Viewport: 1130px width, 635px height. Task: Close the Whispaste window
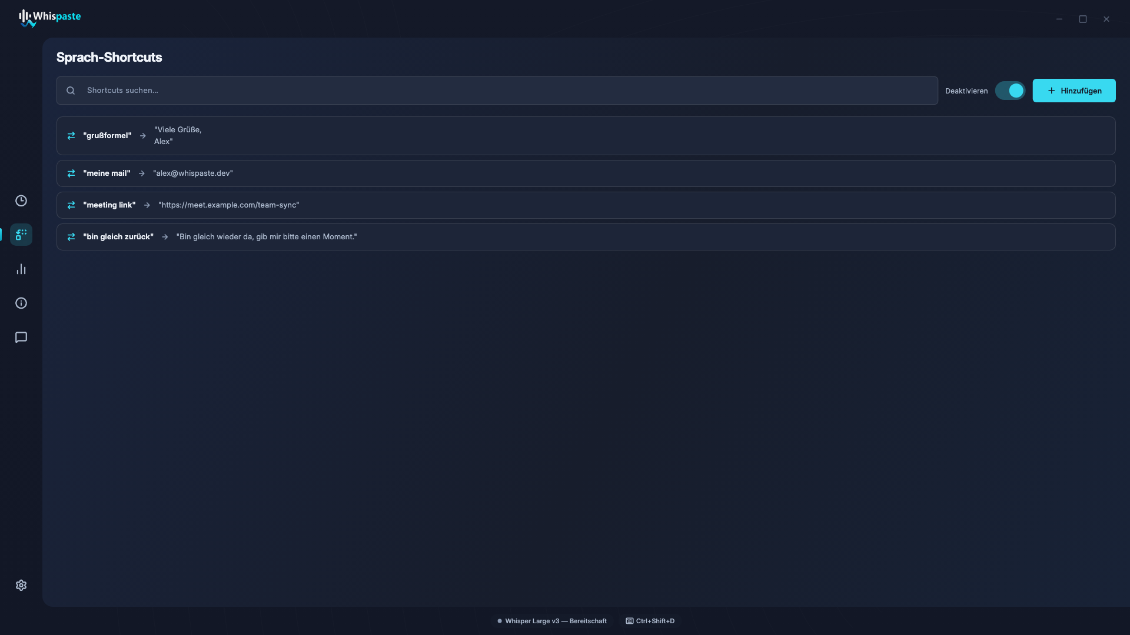coord(1106,19)
